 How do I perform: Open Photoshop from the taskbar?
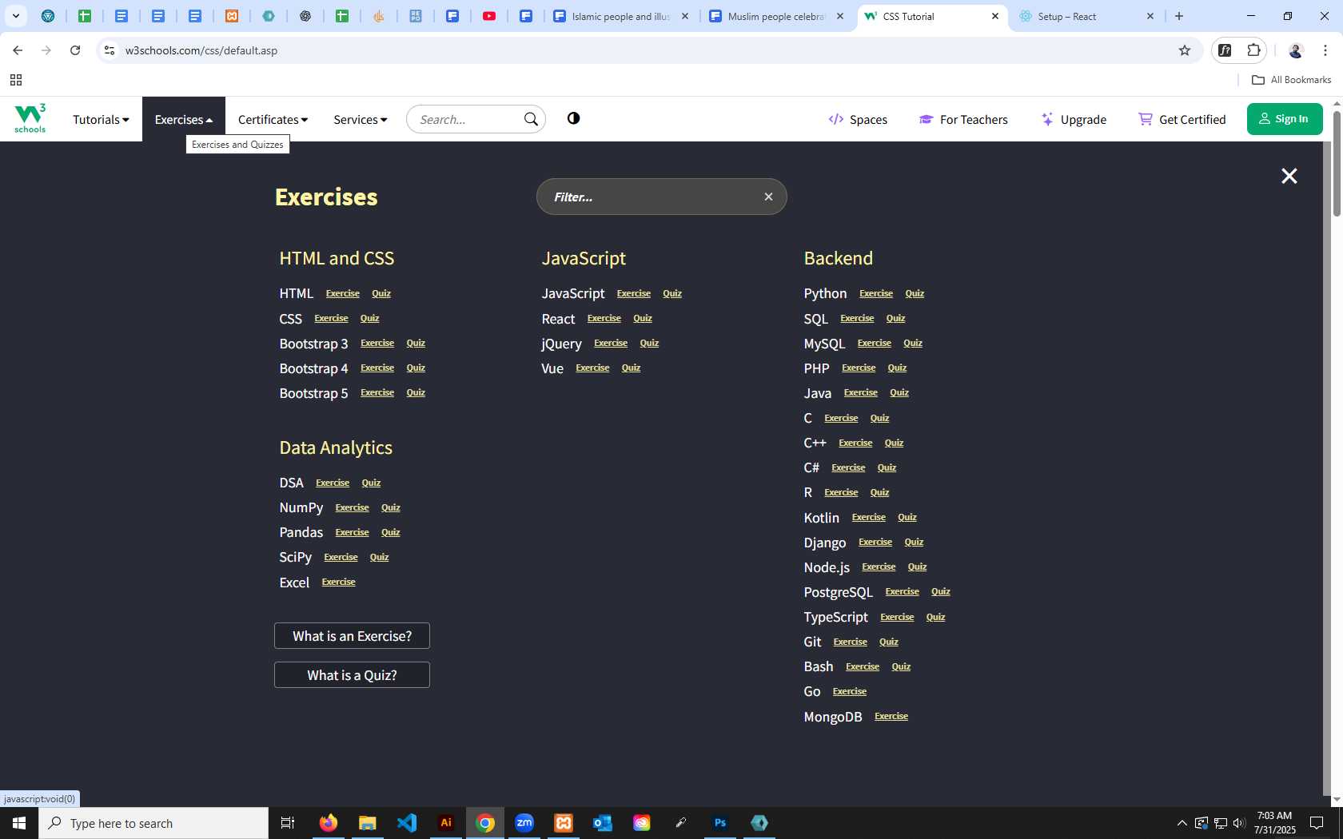pos(720,823)
